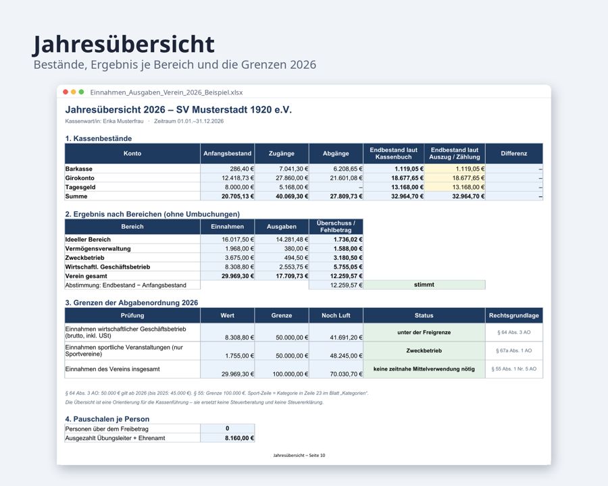The image size is (608, 486).
Task: Select 3. Grenzen der Abgabenordnung 2026 heading
Action: (132, 302)
